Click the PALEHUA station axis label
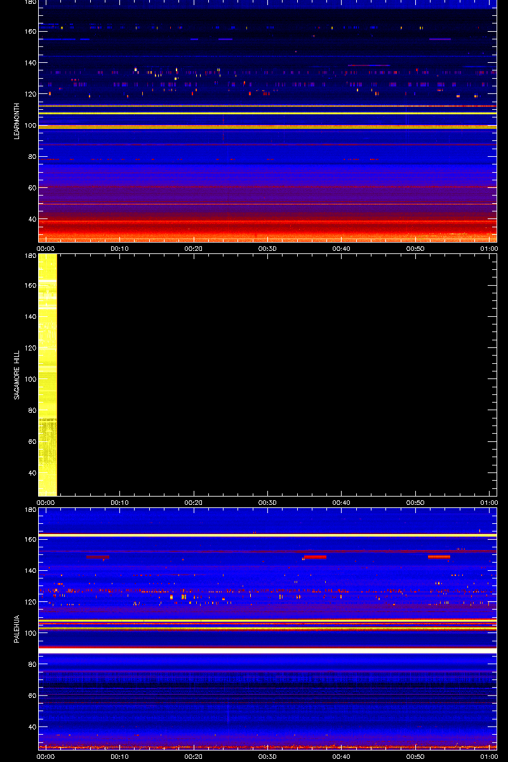The image size is (508, 762). (17, 629)
